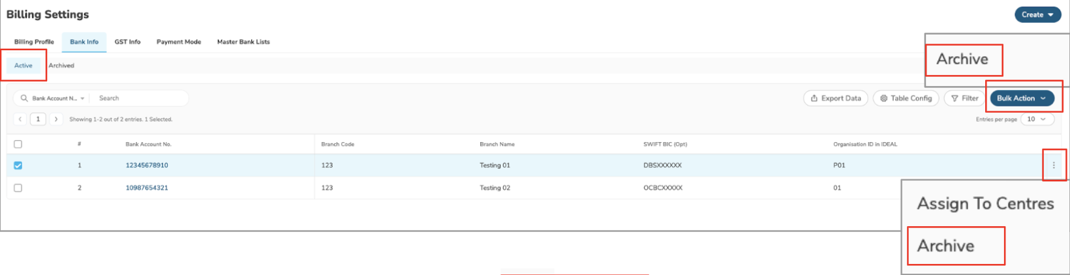Click the DBSXXXXXX SWIFT cell

point(662,166)
